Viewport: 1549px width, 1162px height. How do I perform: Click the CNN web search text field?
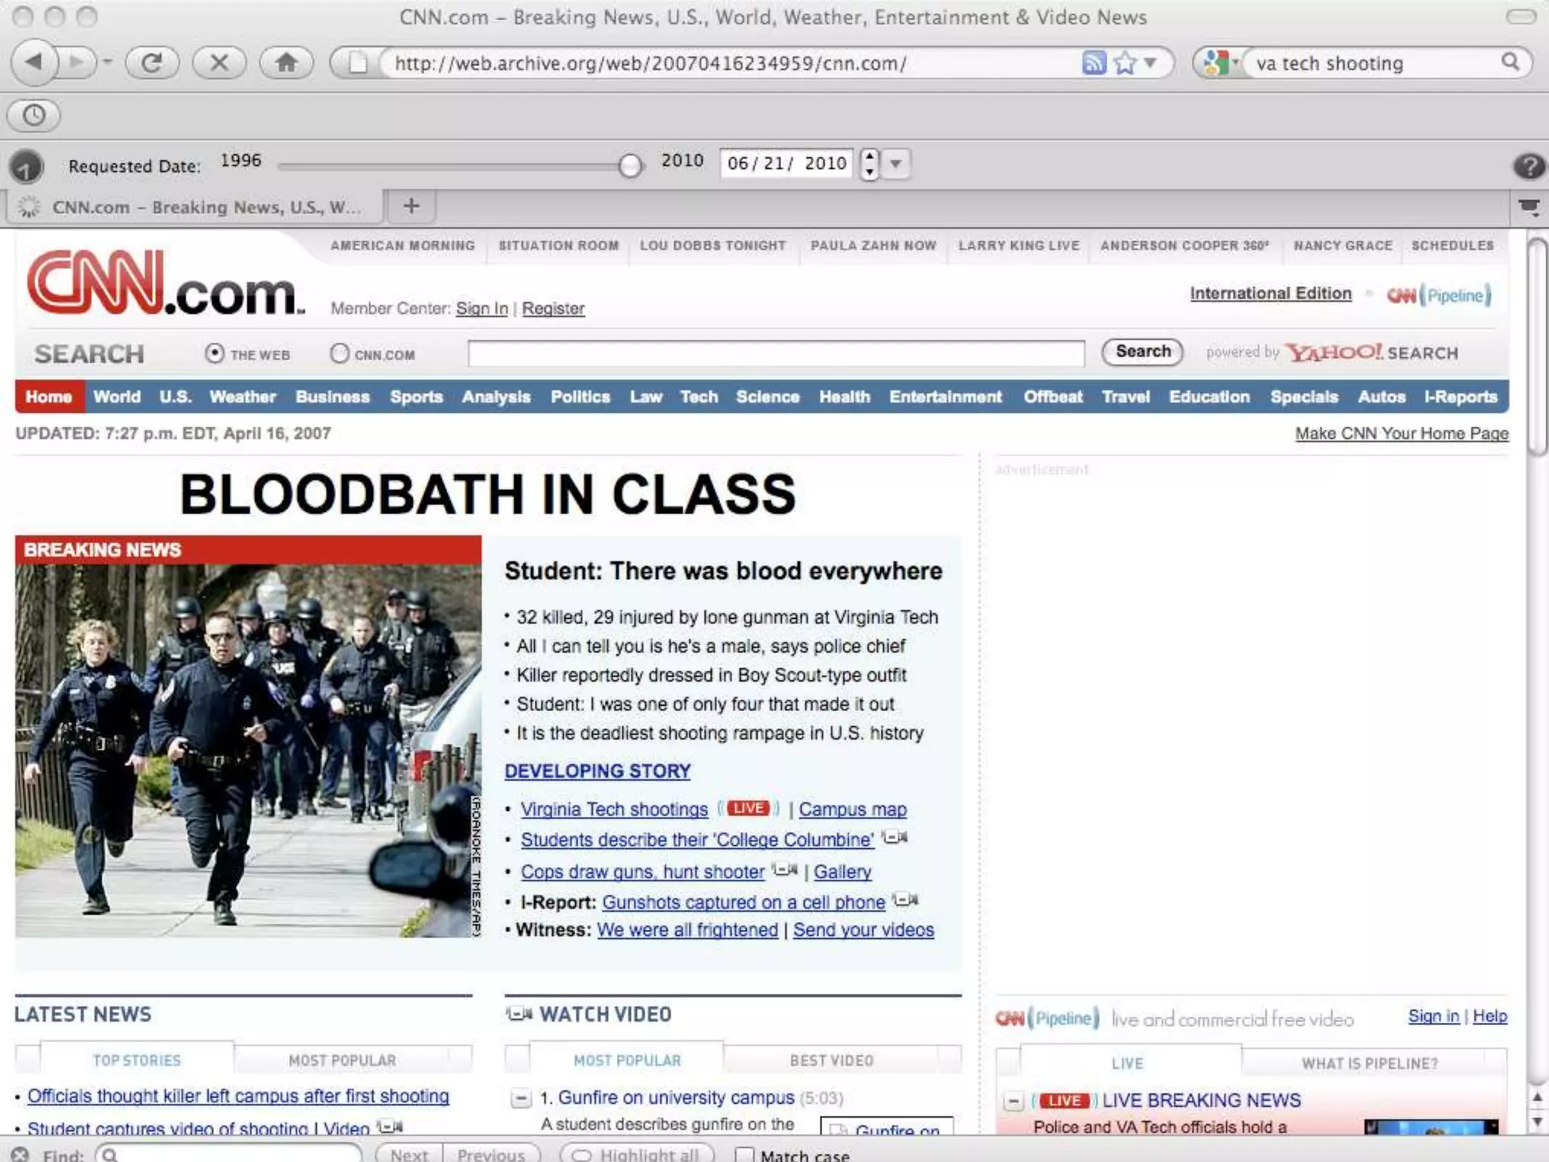tap(775, 353)
